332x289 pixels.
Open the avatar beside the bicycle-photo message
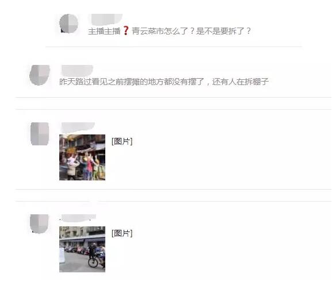[x=39, y=224]
